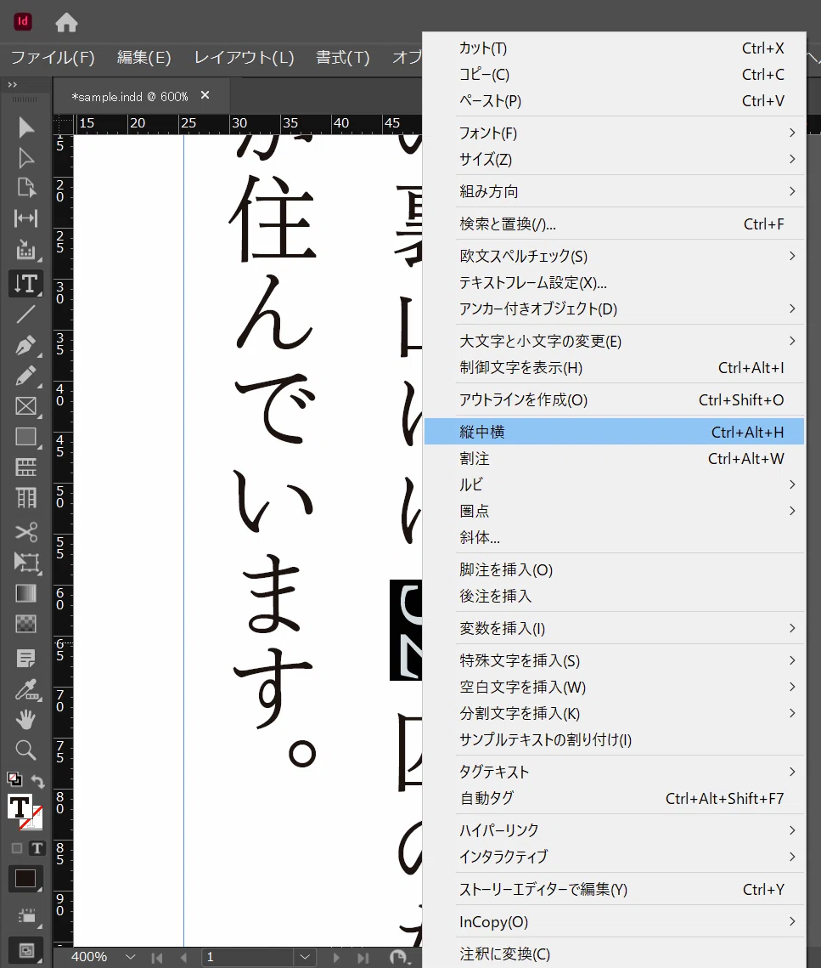
Task: Select the Rectangle tool
Action: coord(25,437)
